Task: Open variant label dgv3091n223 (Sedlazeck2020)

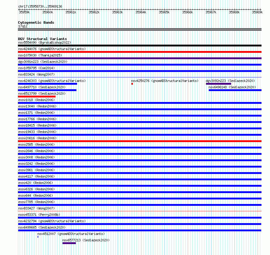Action: [x=43, y=62]
